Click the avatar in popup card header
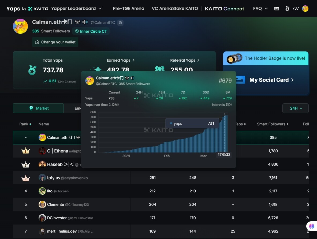The height and width of the screenshot is (239, 317). 89,81
